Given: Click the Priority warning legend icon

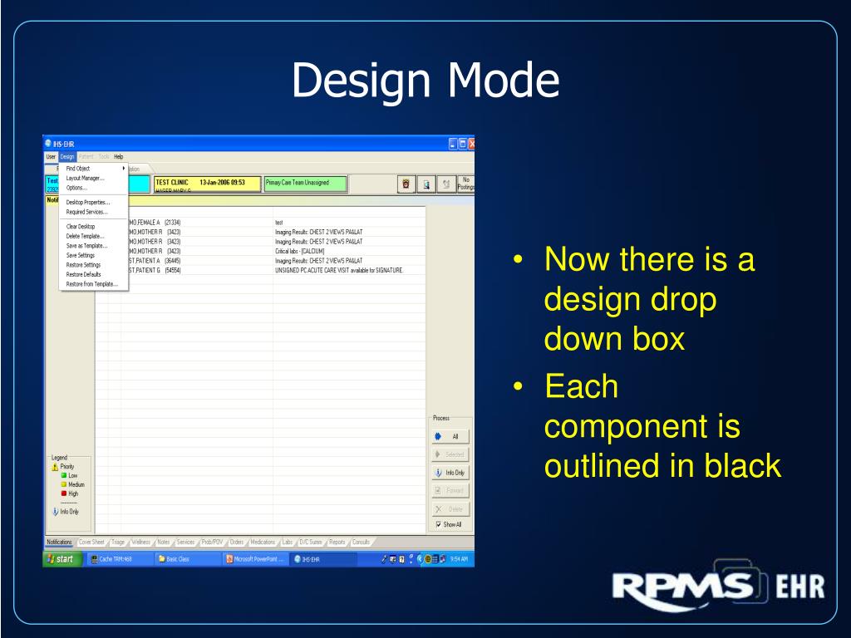Looking at the screenshot, I should [55, 467].
